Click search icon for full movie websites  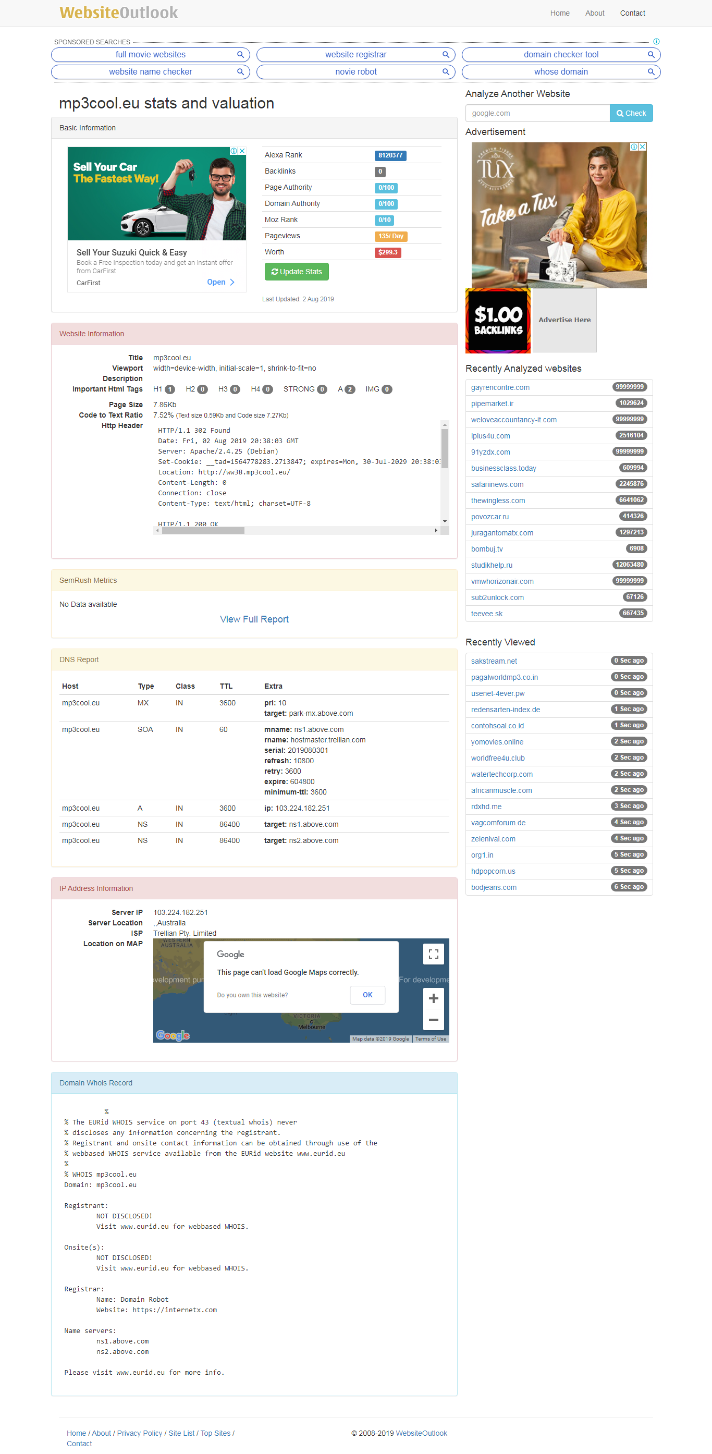pyautogui.click(x=240, y=55)
